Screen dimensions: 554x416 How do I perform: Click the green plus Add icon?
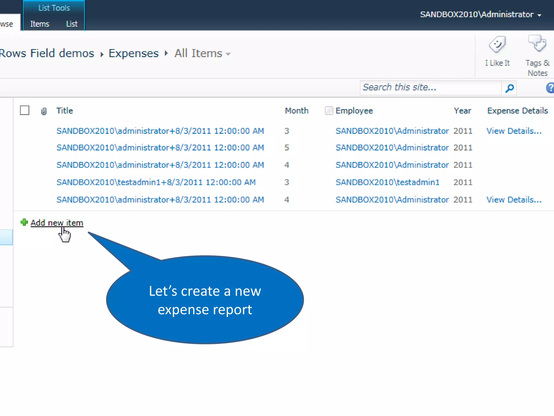(24, 222)
